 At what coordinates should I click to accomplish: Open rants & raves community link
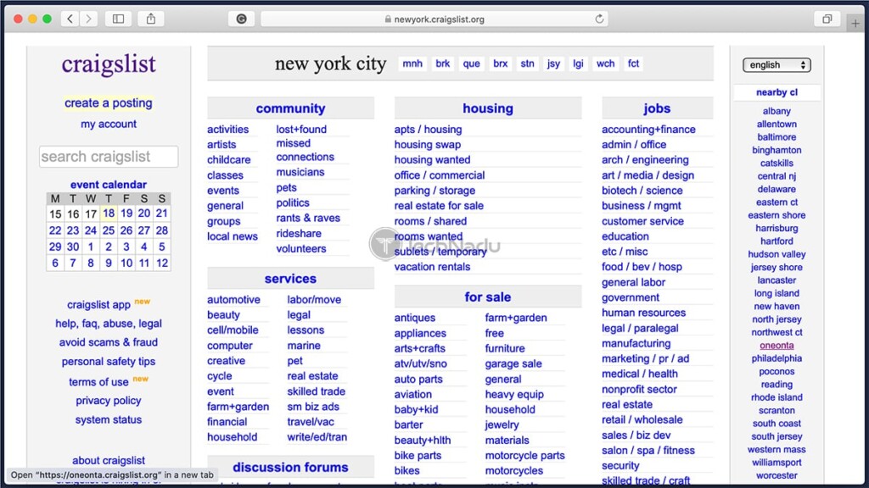(308, 218)
